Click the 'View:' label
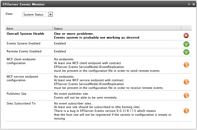Image resolution: width=197 pixels, height=130 pixels. point(9,14)
